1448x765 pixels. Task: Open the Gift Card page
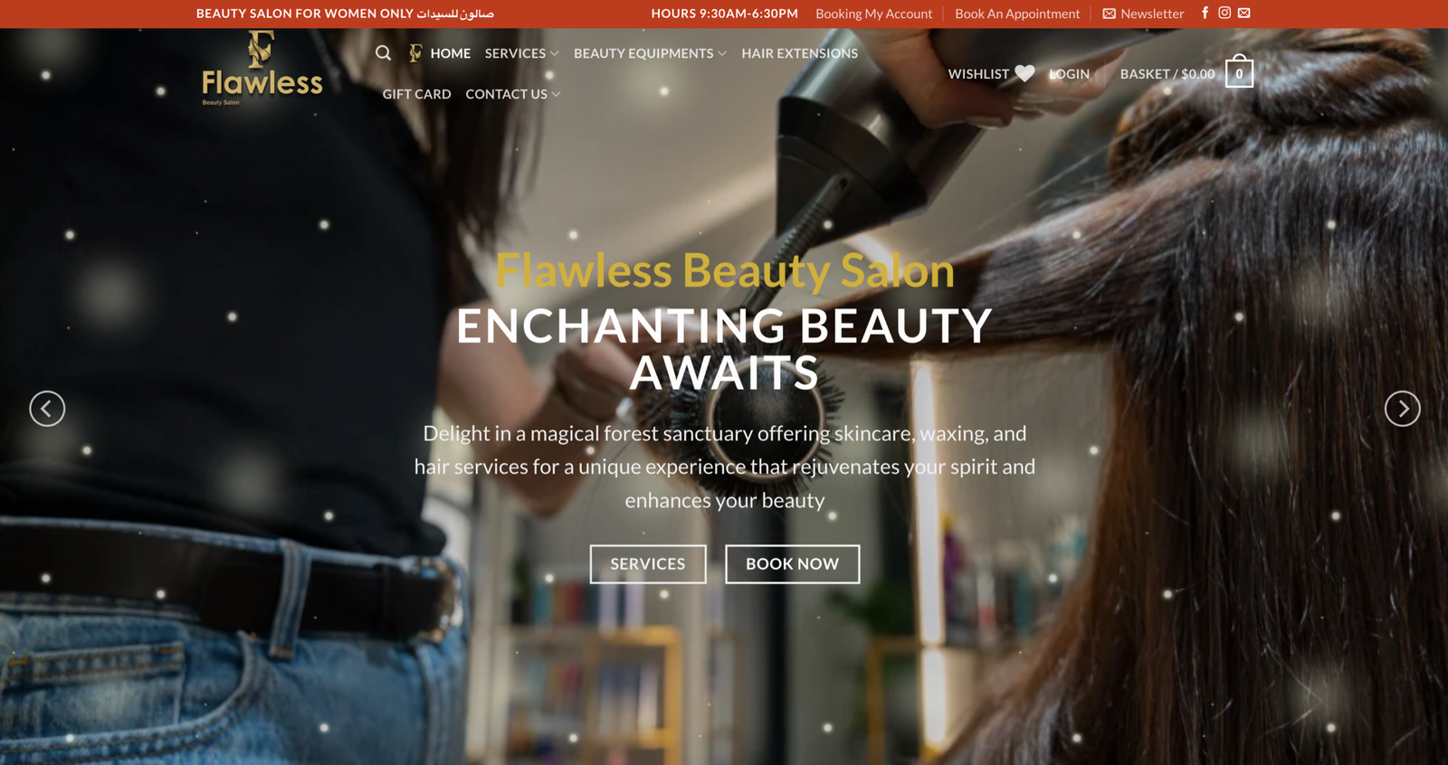coord(416,94)
